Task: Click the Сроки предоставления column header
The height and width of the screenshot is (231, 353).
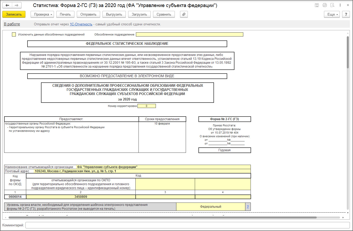Action: [162, 119]
